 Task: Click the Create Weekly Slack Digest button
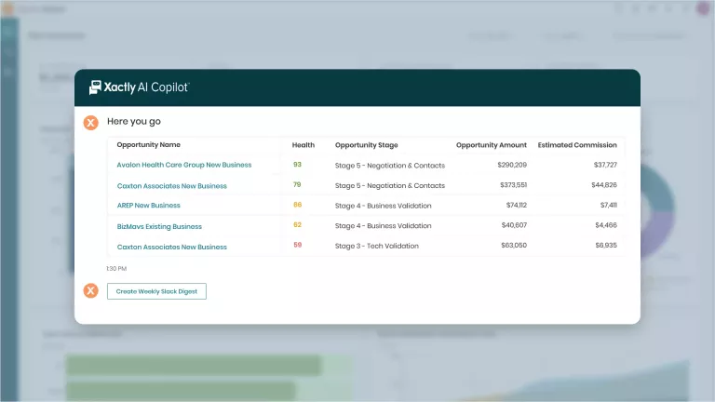(156, 291)
